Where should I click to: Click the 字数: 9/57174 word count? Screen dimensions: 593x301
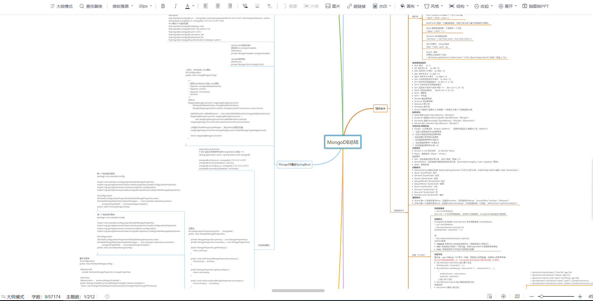[46, 297]
